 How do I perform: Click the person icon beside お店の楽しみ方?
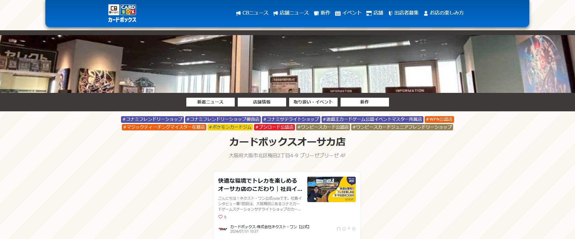click(x=426, y=13)
